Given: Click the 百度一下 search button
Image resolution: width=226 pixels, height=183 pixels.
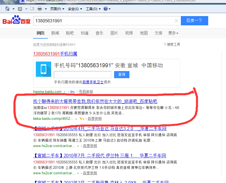Looking at the screenshot, I should coord(195,21).
